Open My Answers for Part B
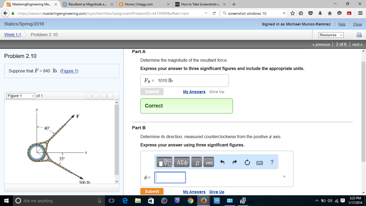Image resolution: width=366 pixels, height=206 pixels. (194, 192)
